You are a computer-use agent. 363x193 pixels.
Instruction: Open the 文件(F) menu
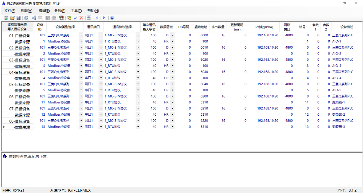point(10,11)
